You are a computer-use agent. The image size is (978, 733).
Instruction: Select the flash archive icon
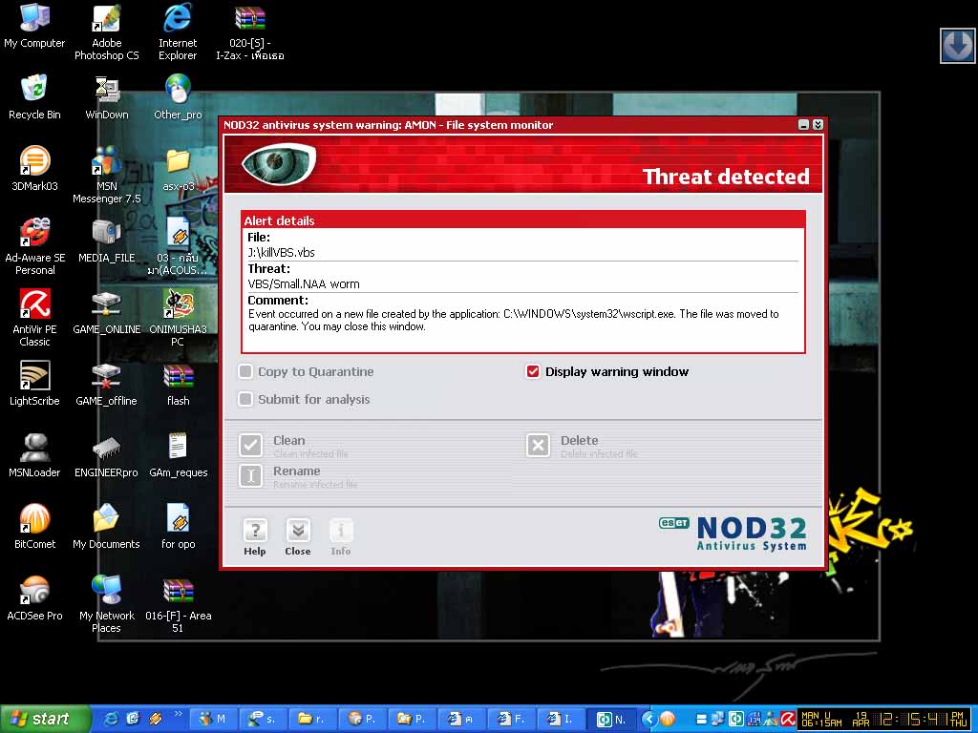coord(178,384)
